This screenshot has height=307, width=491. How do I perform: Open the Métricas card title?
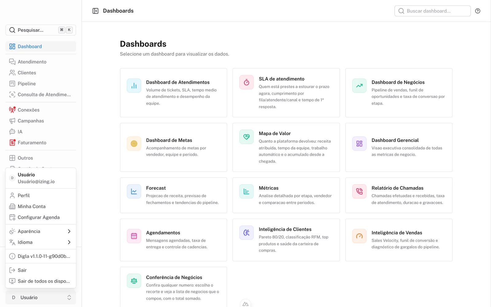pos(269,188)
